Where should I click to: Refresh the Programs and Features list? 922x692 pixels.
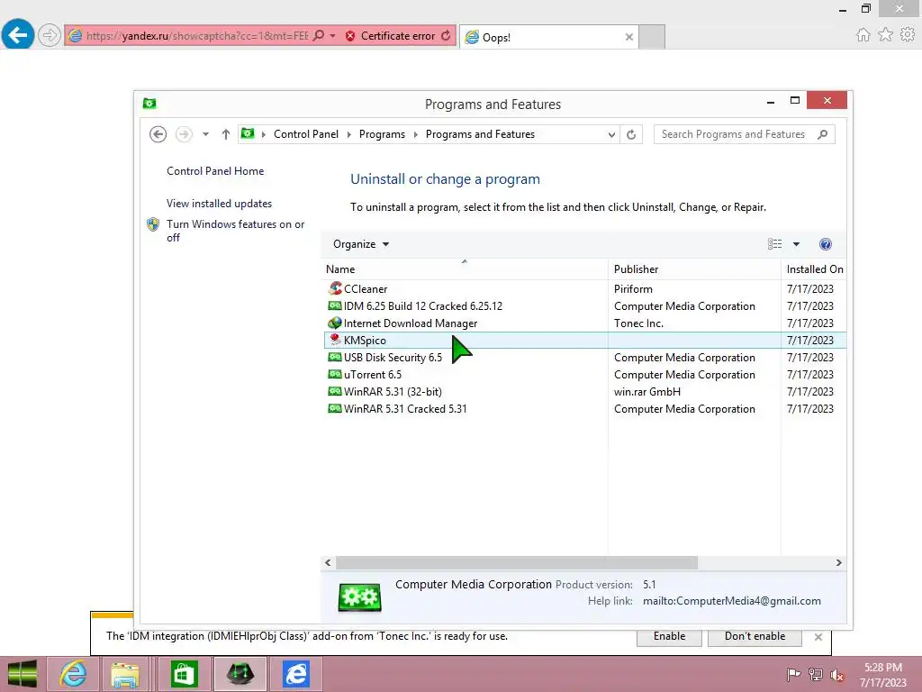click(x=631, y=134)
